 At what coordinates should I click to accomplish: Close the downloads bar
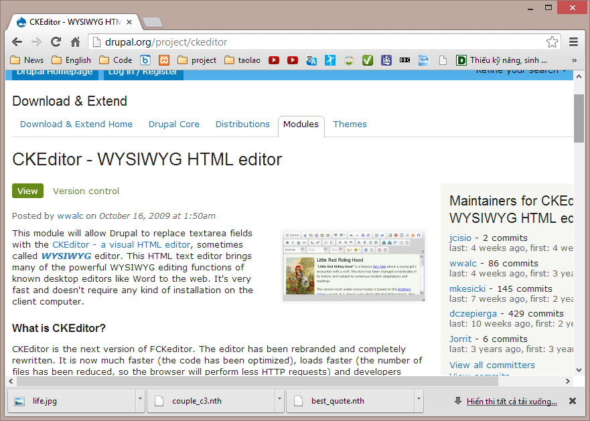pos(573,401)
